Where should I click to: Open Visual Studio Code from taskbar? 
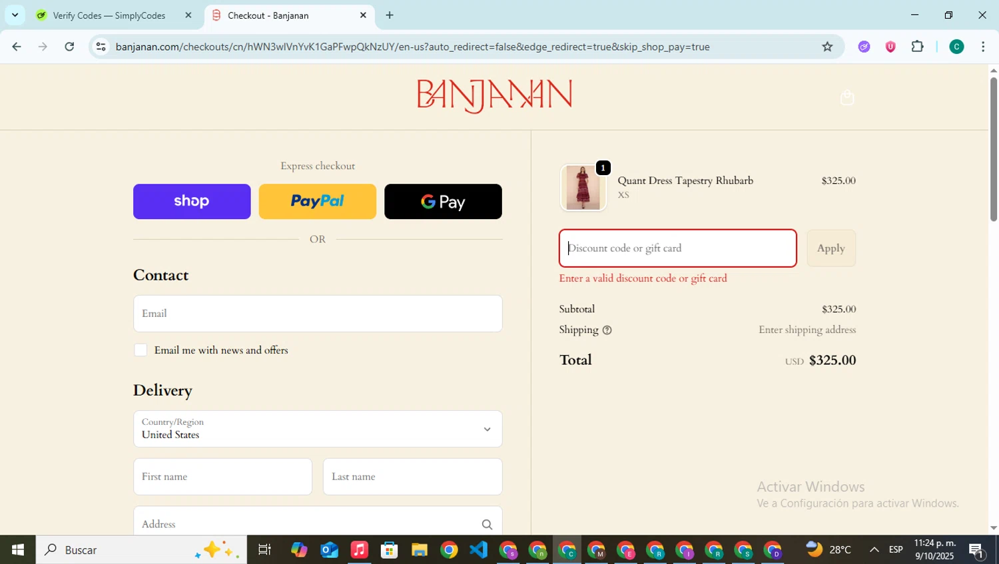pos(479,550)
